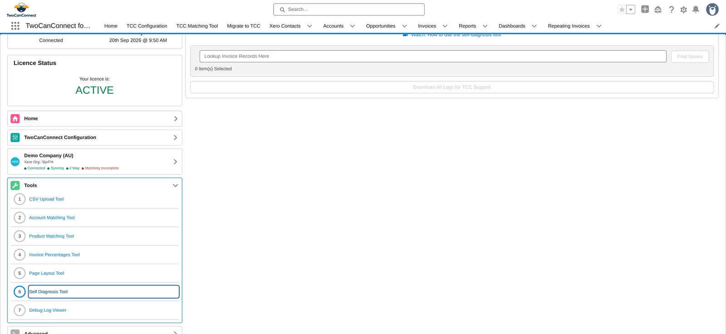The image size is (726, 334).
Task: Open the Repeating Invoices tab
Action: [x=569, y=26]
